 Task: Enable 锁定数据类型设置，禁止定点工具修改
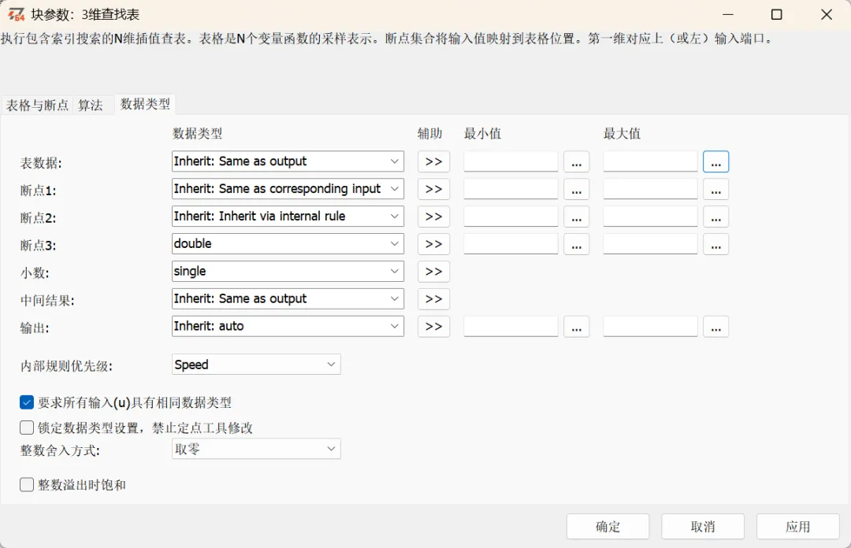[26, 427]
